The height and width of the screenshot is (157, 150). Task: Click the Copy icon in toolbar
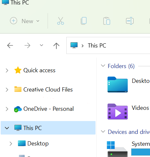tap(84, 21)
